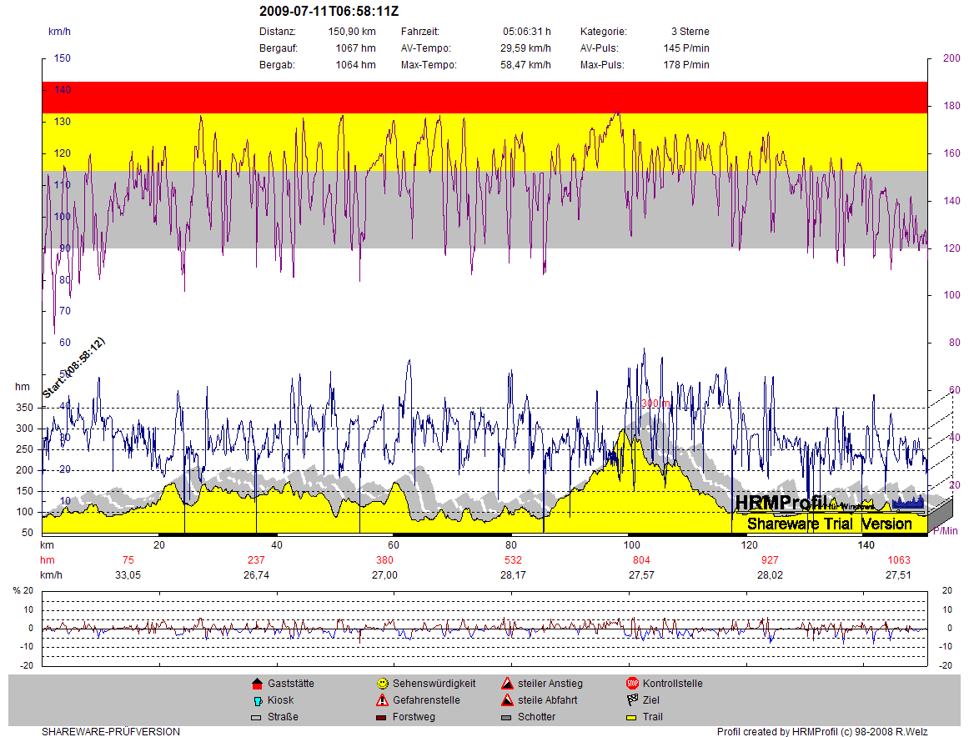Select the dark red Forstweg swatch
This screenshot has width=969, height=737.
pyautogui.click(x=382, y=717)
